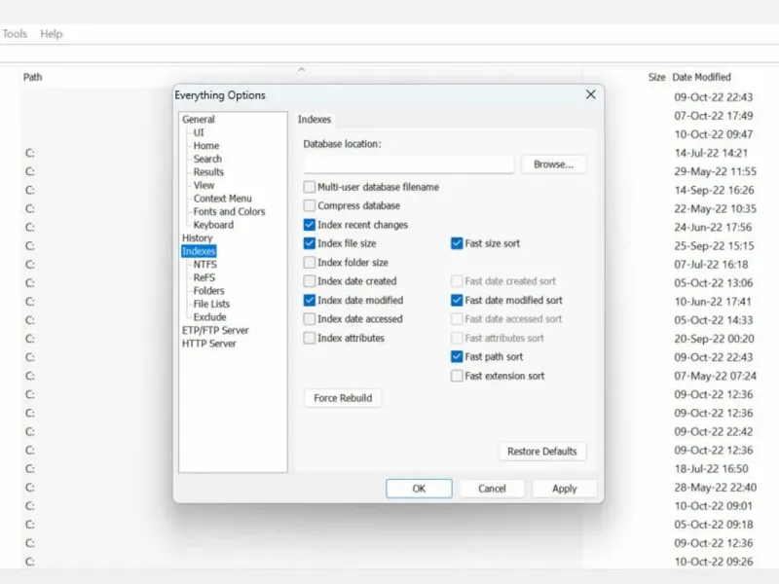779x584 pixels.
Task: Select the result dated 10-Oct-22 09:01
Action: click(x=714, y=506)
